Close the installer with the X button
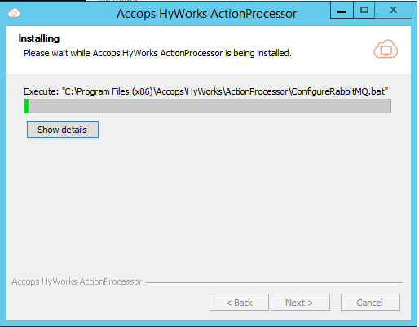 [393, 11]
